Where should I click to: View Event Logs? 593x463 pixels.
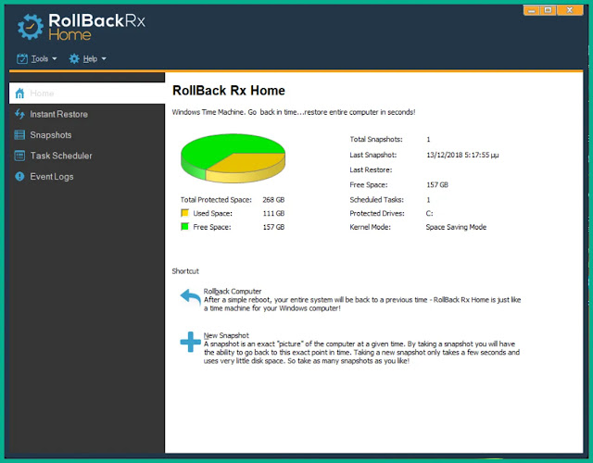(87, 177)
